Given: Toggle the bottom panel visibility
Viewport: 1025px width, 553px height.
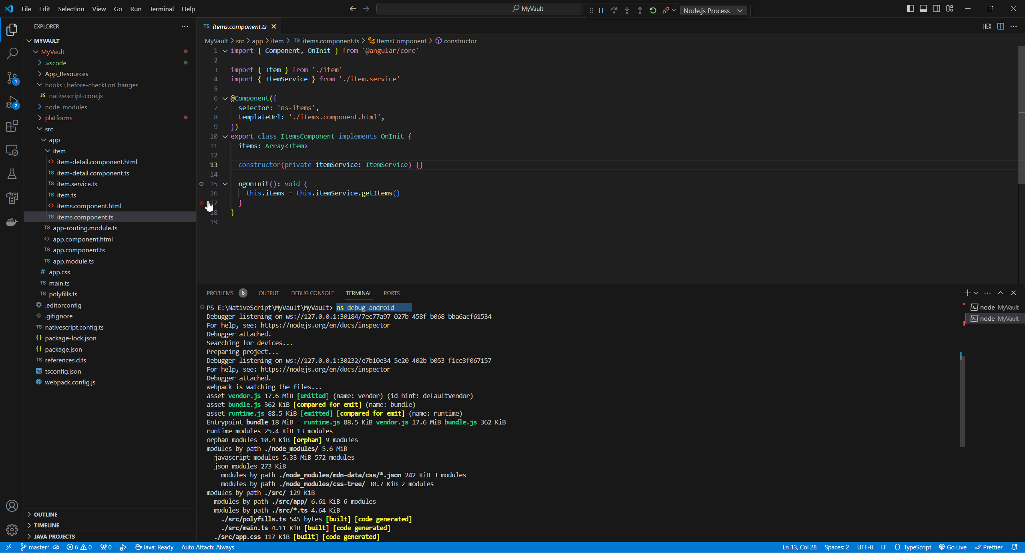Looking at the screenshot, I should click(923, 9).
